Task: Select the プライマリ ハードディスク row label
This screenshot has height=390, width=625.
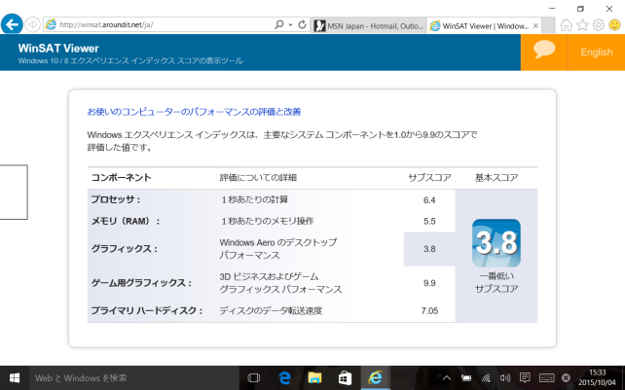Action: 146,310
